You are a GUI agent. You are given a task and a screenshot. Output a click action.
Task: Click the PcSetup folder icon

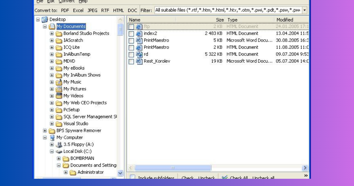pyautogui.click(x=59, y=110)
